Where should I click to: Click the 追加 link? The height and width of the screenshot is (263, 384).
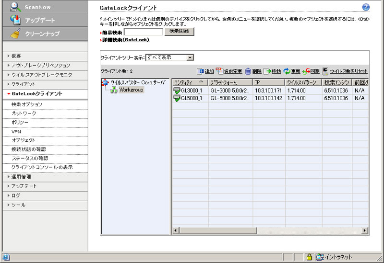[209, 71]
